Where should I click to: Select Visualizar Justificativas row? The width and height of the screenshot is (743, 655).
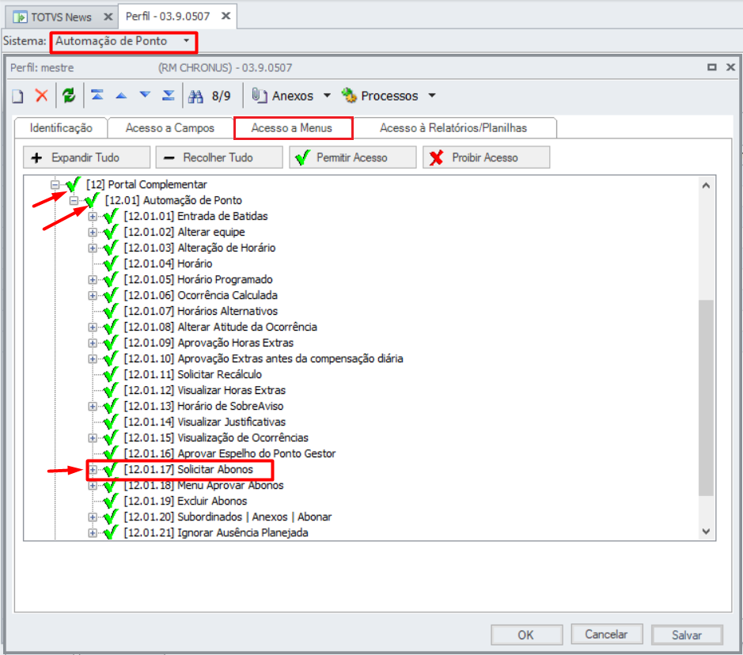point(205,422)
